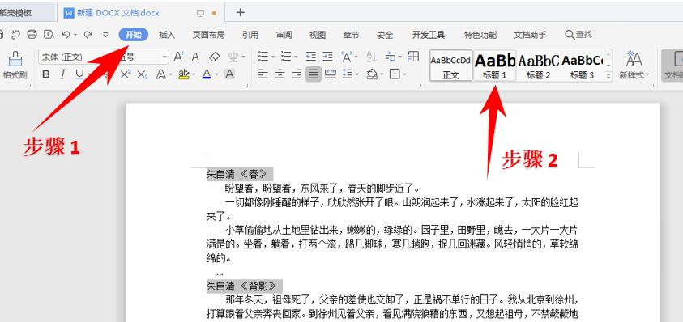Open the font size dropdown arrow

164,57
